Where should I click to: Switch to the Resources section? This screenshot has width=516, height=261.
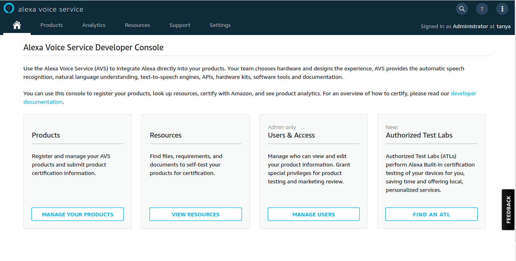[x=137, y=25]
